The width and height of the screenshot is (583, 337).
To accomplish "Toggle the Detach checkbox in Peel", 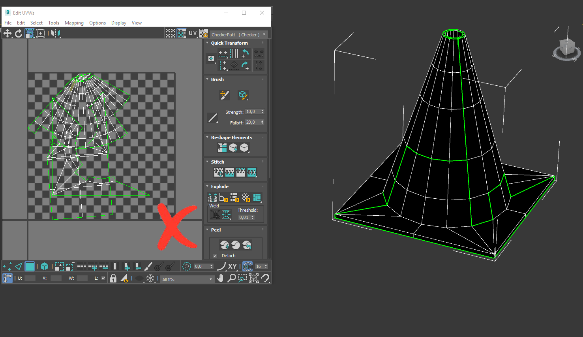I will (x=215, y=256).
